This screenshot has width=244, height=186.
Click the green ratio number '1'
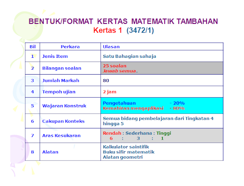[x=162, y=138]
